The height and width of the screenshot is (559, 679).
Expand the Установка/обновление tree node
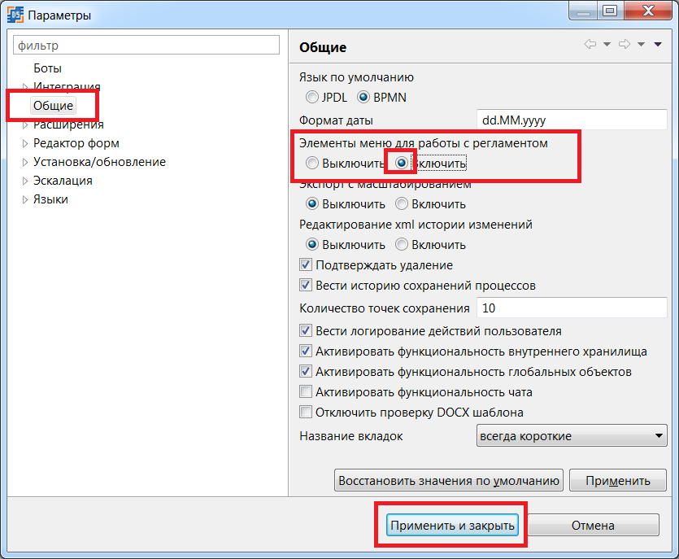25,162
